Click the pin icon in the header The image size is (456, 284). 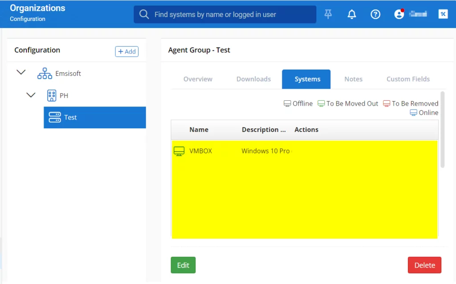[x=328, y=14]
